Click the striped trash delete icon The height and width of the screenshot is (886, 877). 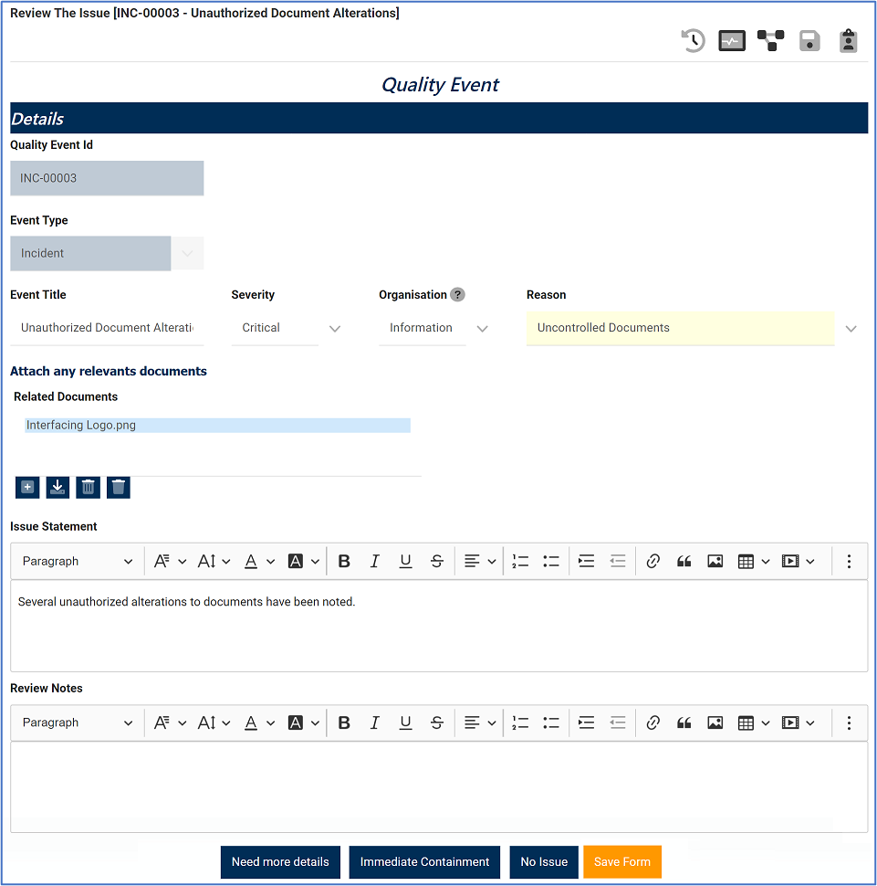[89, 487]
